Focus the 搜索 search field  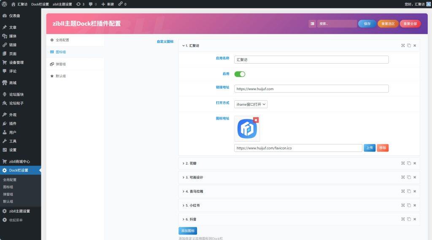(x=337, y=24)
